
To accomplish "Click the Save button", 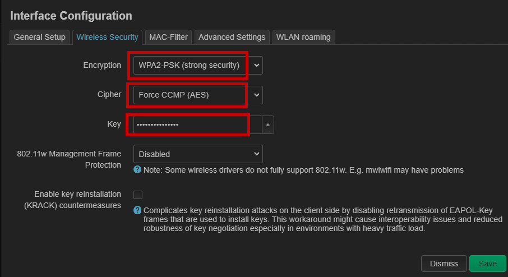I will [487, 264].
